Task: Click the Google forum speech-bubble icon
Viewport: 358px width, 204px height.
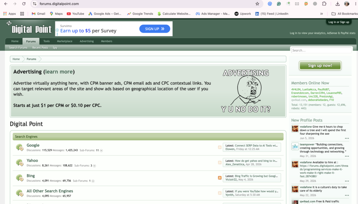Action: (20, 148)
